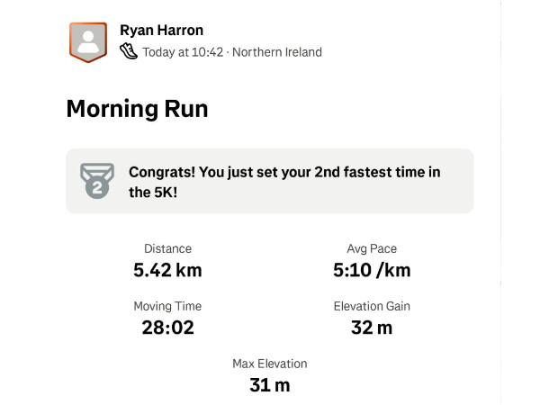
Task: Click the Moving Time stat label
Action: (167, 306)
